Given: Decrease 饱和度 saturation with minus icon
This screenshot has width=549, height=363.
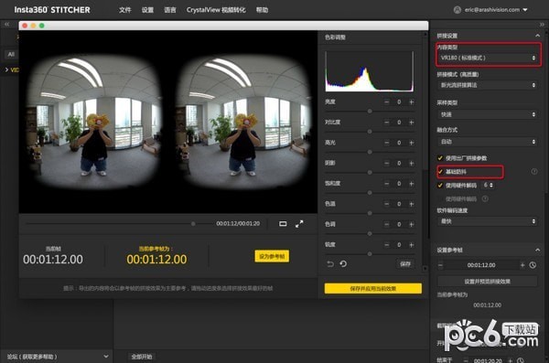Looking at the screenshot, I should (386, 184).
